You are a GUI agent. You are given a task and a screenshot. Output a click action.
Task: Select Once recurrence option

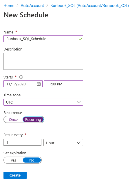(13, 119)
